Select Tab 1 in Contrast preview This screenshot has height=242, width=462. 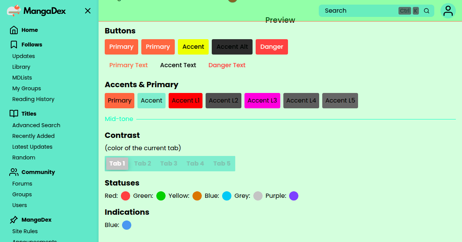pyautogui.click(x=117, y=163)
